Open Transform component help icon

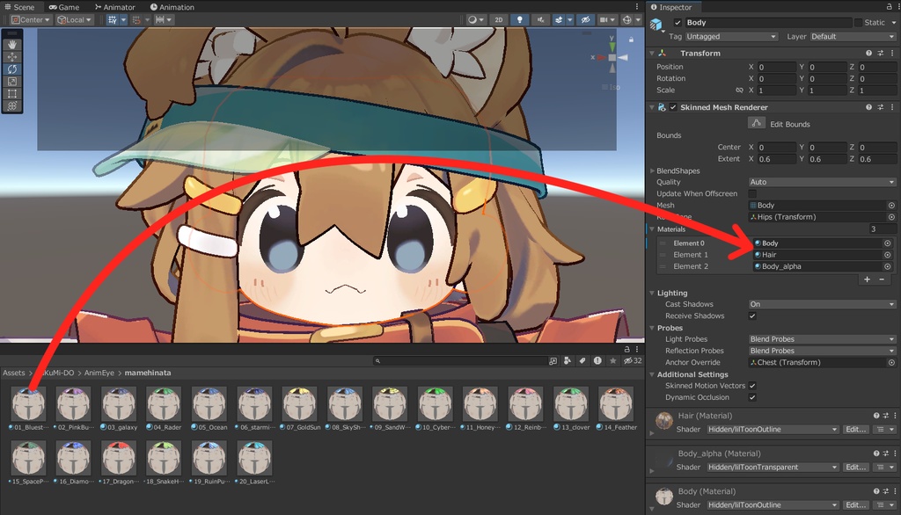[x=868, y=53]
